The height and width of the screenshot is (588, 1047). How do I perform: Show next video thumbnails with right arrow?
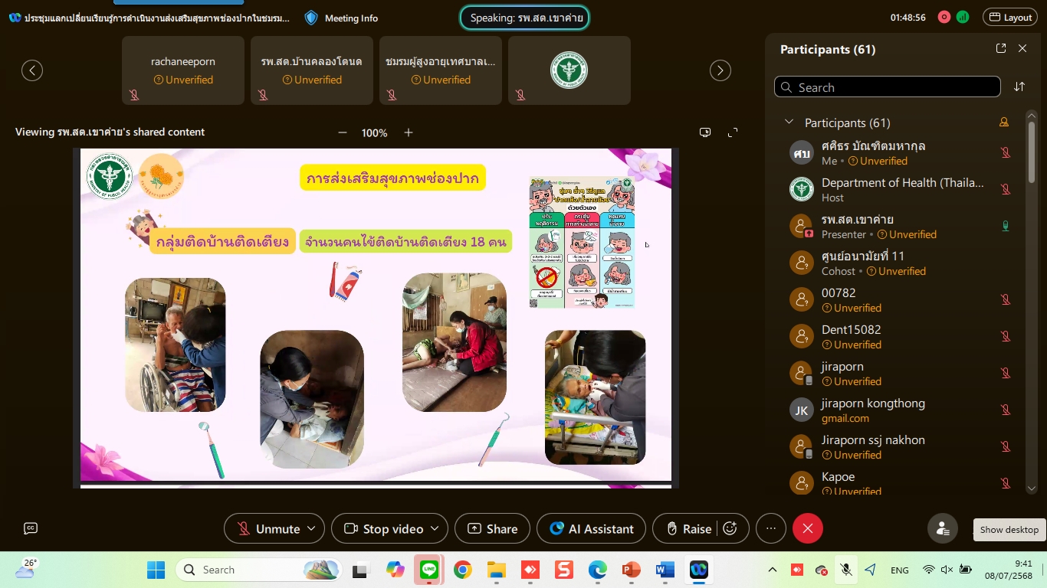click(x=720, y=70)
